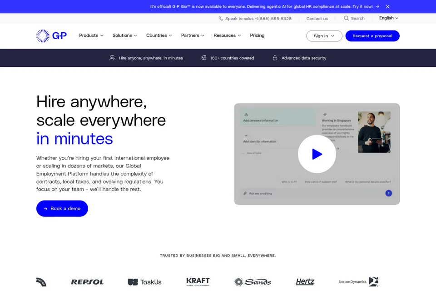Expand the Products menu
The image size is (436, 291).
pos(91,35)
